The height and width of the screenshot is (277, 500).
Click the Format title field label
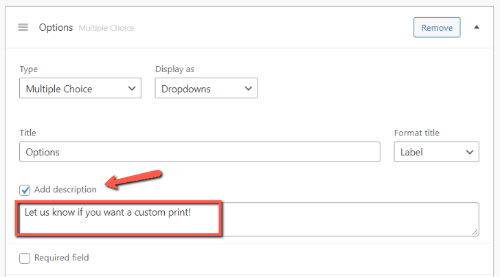coord(416,133)
